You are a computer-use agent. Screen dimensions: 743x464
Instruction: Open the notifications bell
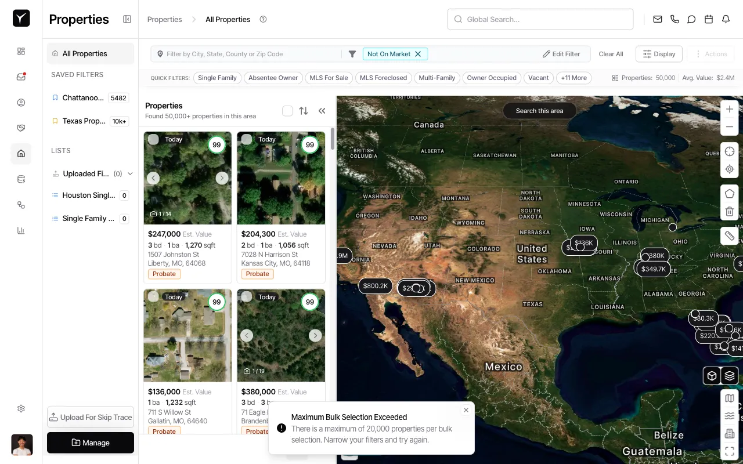(x=726, y=19)
